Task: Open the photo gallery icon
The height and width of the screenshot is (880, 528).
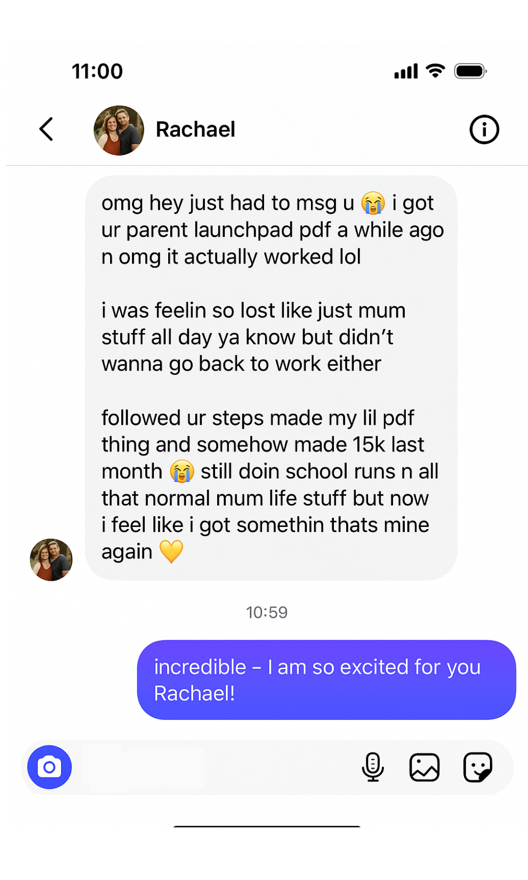Action: [424, 767]
